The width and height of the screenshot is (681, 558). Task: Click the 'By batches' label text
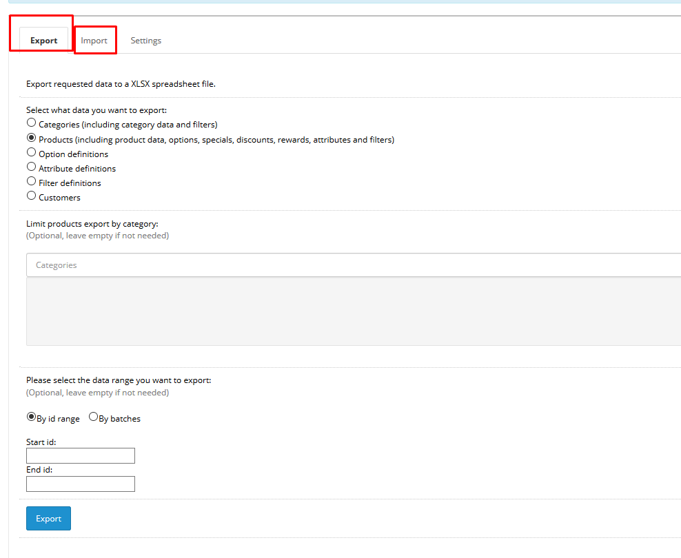119,419
